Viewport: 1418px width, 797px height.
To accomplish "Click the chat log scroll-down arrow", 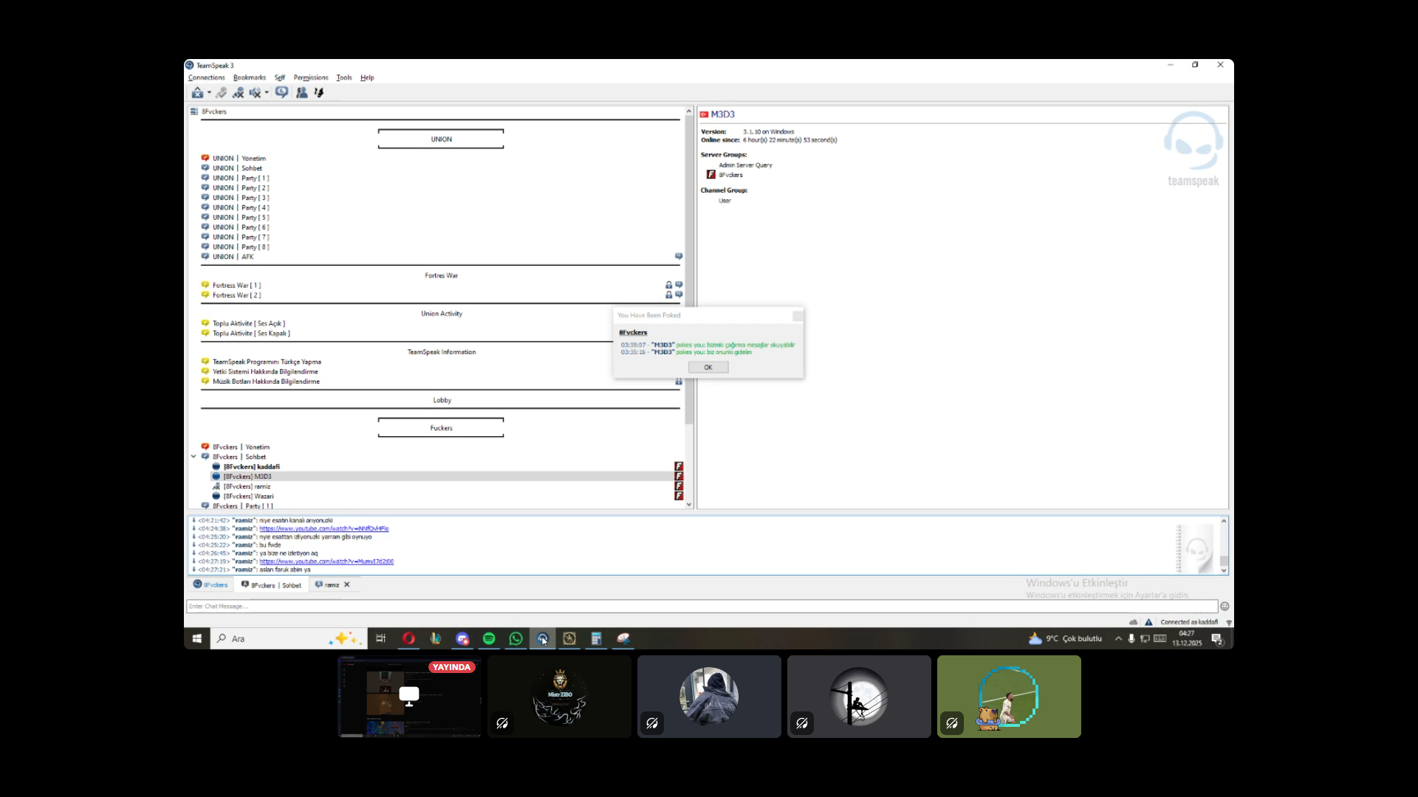I will pyautogui.click(x=1224, y=570).
